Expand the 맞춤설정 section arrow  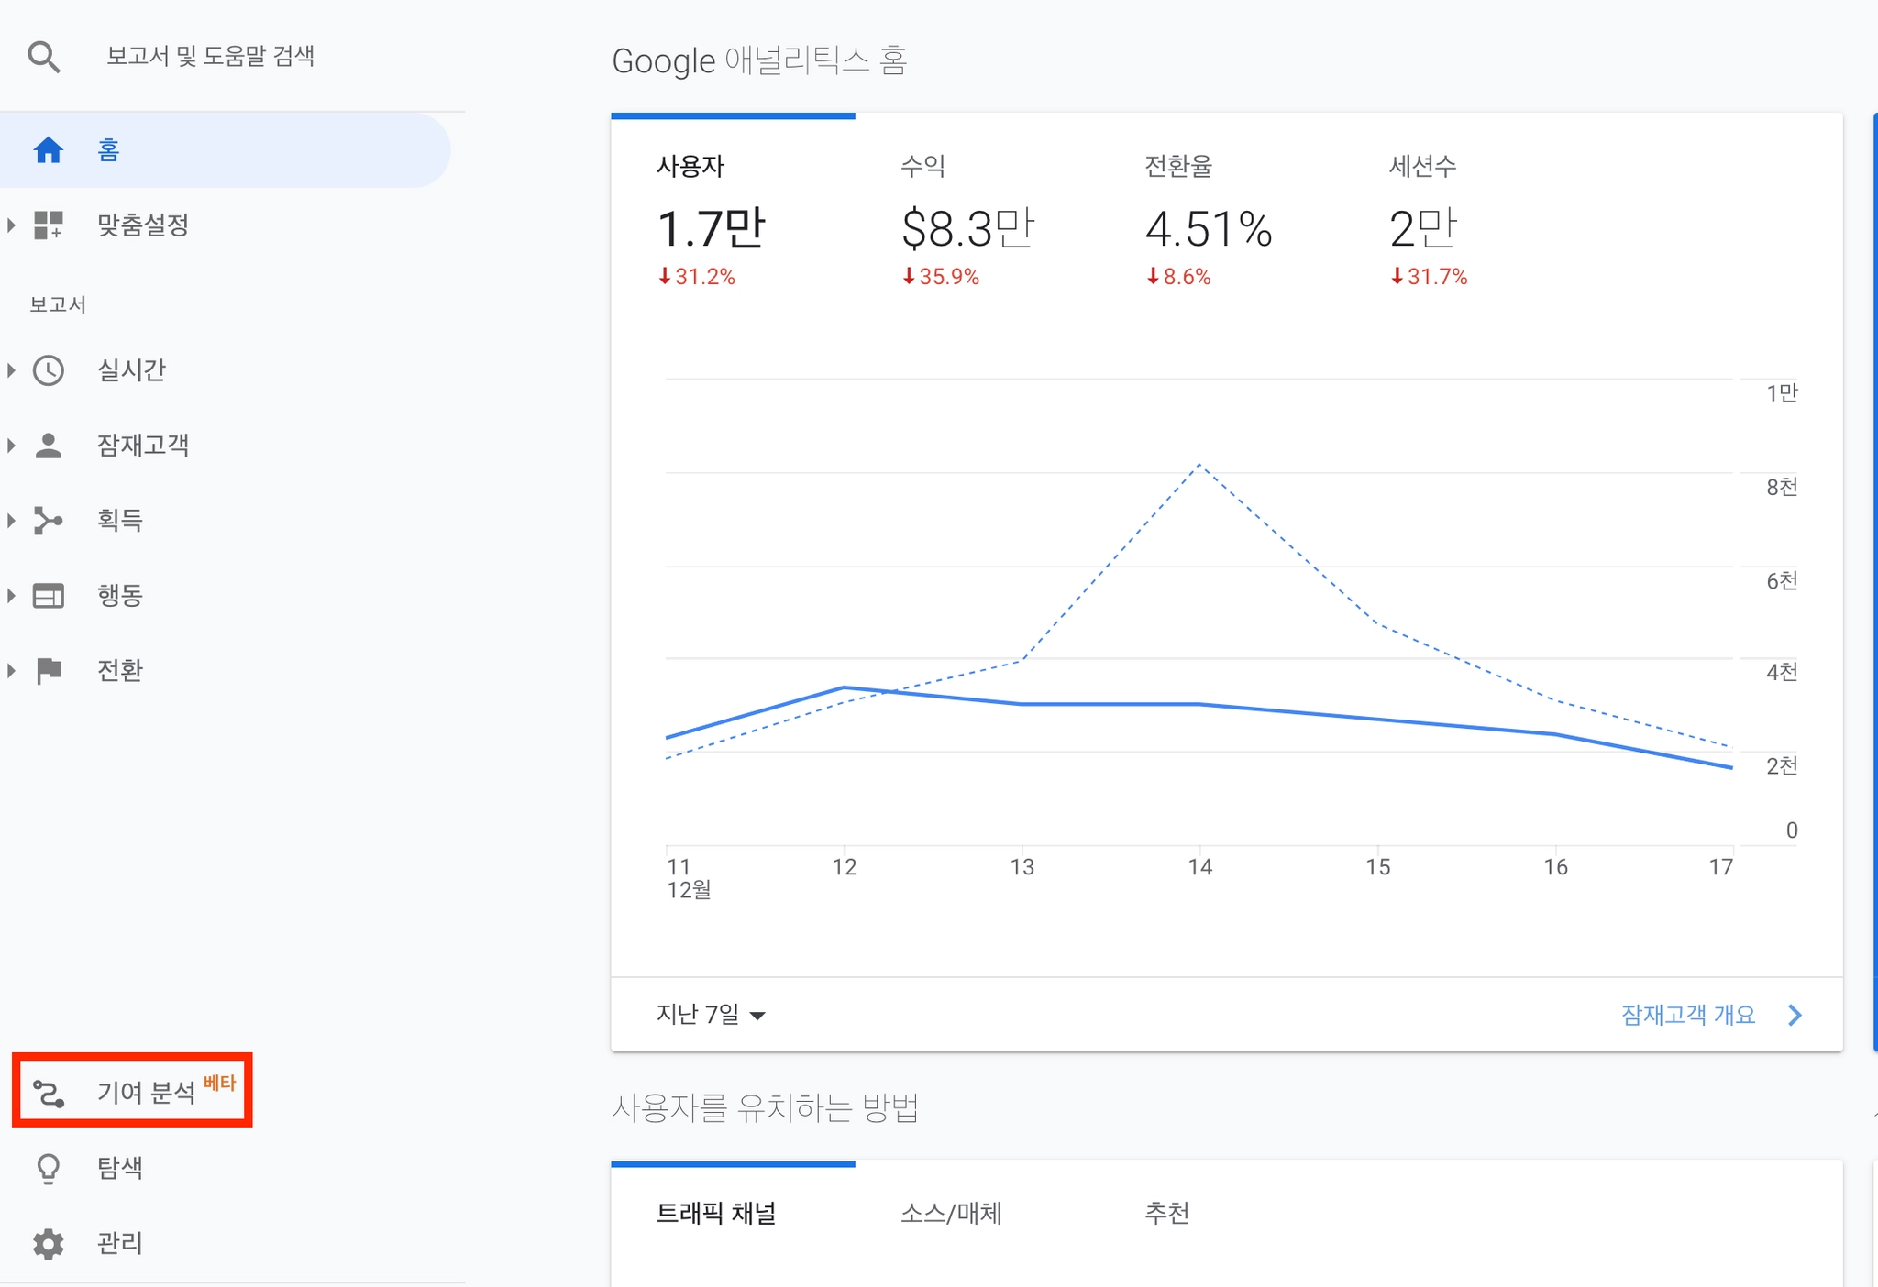pyautogui.click(x=11, y=225)
